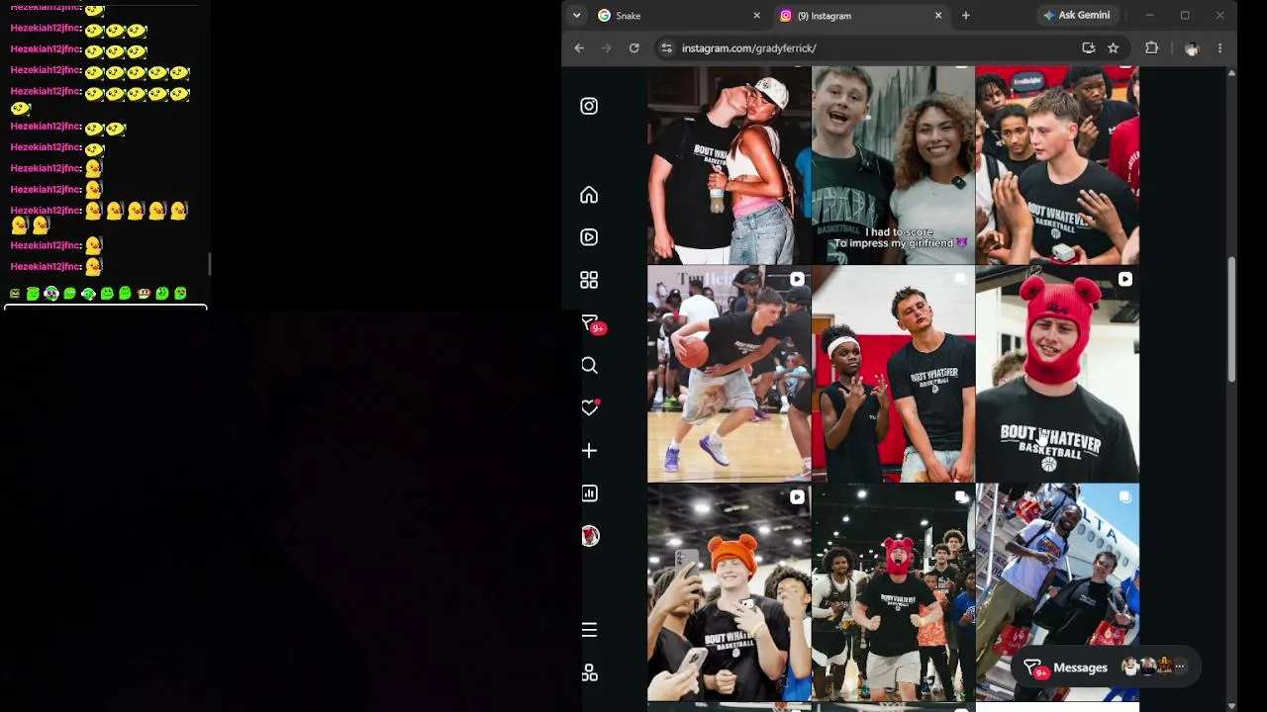Go forward in the browser
Viewport: 1267px width, 712px height.
click(606, 47)
